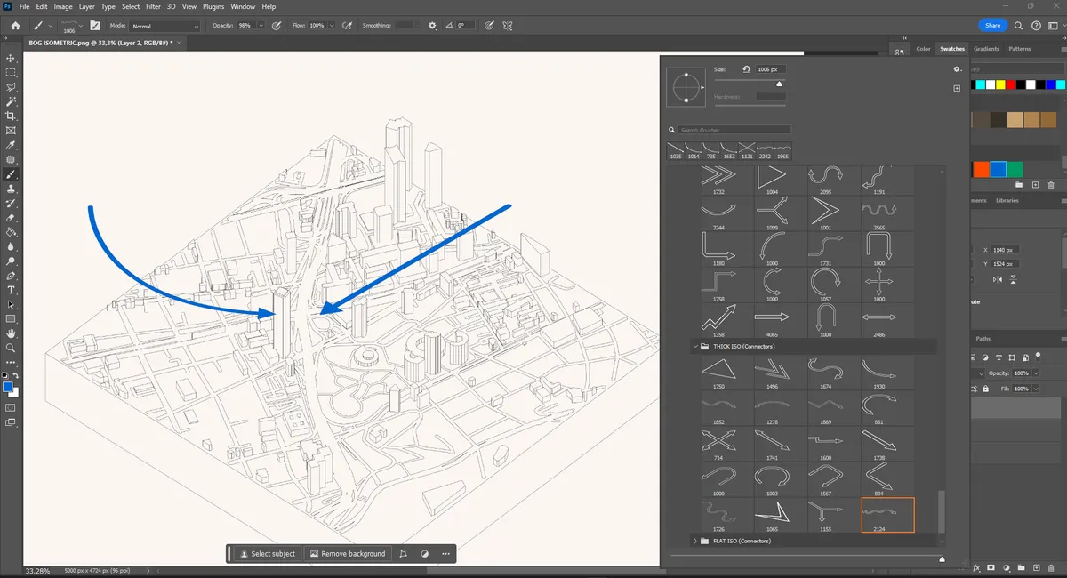Collapse the THICK ISO (Connectors) folder
The image size is (1067, 578).
[694, 346]
